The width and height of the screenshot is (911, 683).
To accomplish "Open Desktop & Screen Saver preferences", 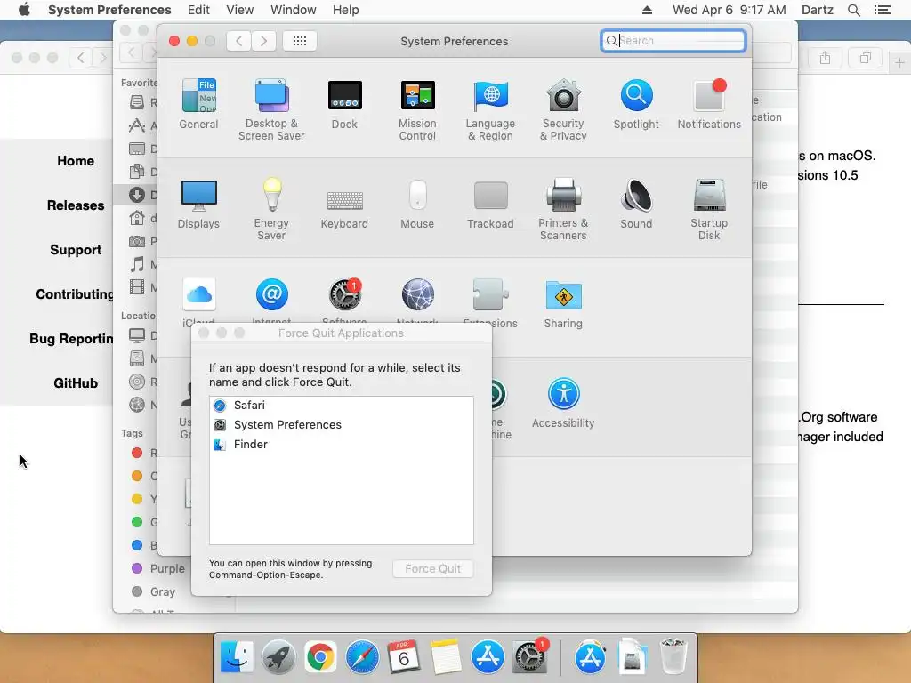I will pyautogui.click(x=271, y=110).
